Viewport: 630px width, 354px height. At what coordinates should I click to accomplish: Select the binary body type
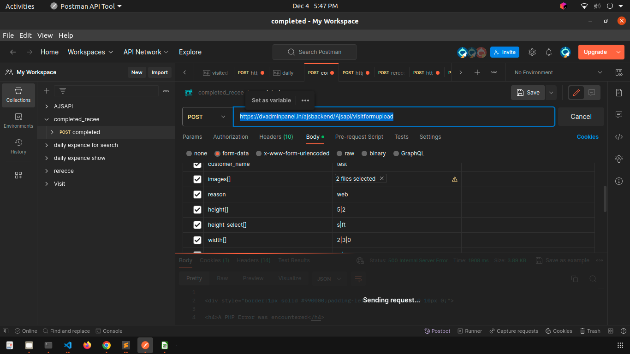[x=364, y=153]
